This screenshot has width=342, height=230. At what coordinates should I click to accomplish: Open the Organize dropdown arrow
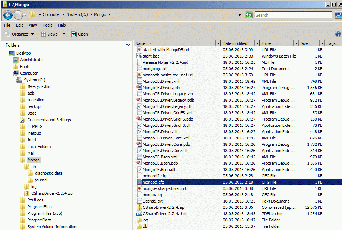point(32,34)
